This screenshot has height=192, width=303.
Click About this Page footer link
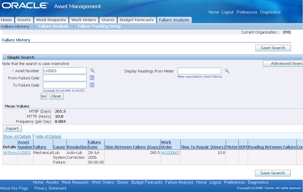click(14, 188)
